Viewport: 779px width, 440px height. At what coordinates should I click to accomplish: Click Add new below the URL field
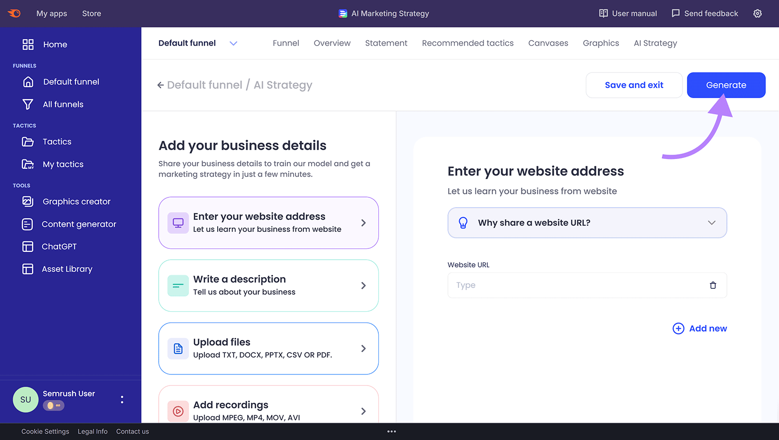click(x=700, y=328)
